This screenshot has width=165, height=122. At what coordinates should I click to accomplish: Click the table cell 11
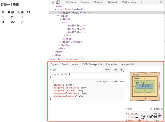pos(3,22)
